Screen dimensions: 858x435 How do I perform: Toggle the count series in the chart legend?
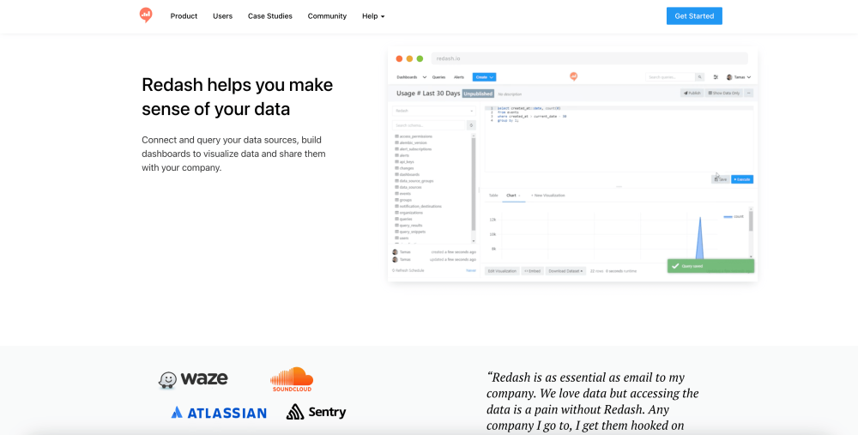pos(734,216)
